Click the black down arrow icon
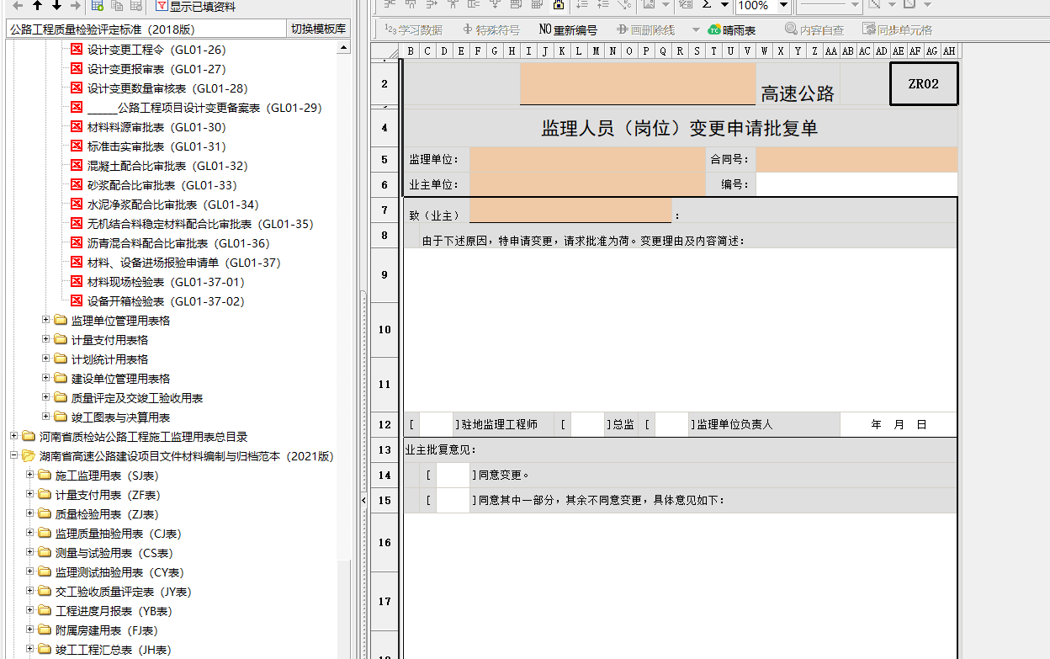Viewport: 1050px width, 659px height. [x=56, y=6]
